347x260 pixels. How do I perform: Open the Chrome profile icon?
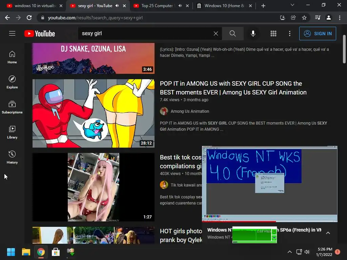[x=329, y=18]
